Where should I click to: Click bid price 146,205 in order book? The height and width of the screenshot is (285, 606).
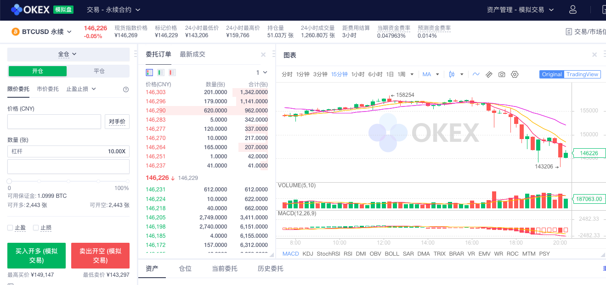[155, 218]
